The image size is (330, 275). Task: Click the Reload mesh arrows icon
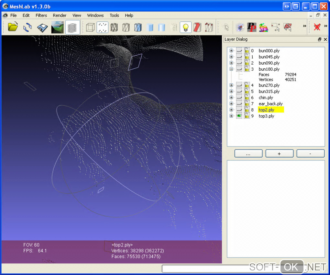[27, 27]
